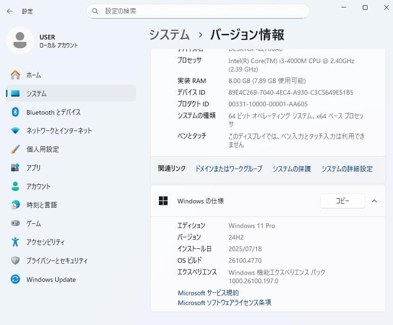The image size is (393, 325).
Task: Click the back arrow at top left
Action: point(9,11)
